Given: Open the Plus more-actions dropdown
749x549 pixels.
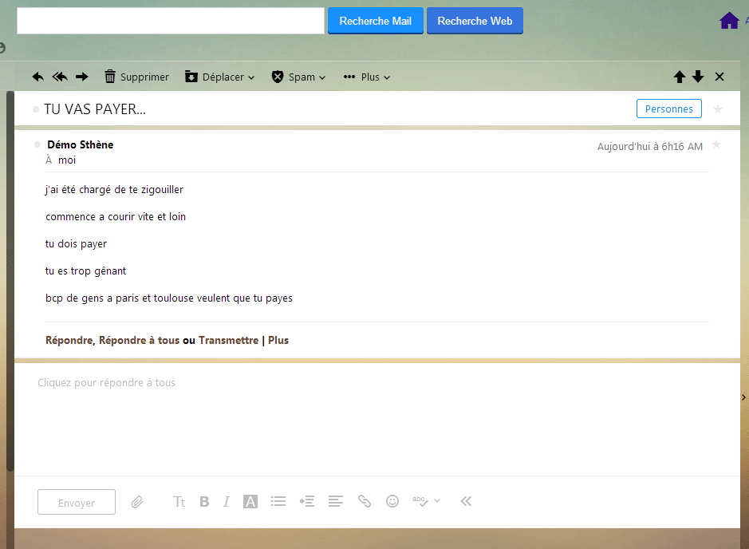Looking at the screenshot, I should click(x=366, y=77).
